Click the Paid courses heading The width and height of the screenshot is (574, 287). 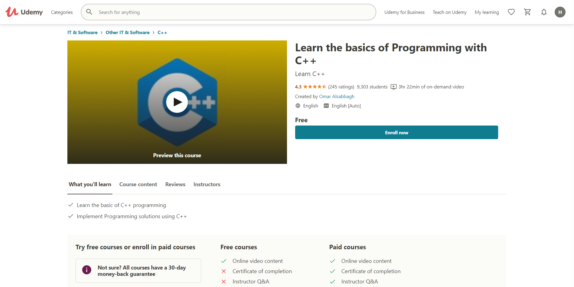(347, 247)
